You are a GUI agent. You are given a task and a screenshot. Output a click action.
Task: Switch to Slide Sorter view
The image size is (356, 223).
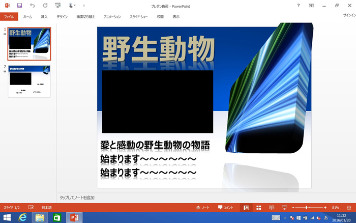tap(258, 208)
